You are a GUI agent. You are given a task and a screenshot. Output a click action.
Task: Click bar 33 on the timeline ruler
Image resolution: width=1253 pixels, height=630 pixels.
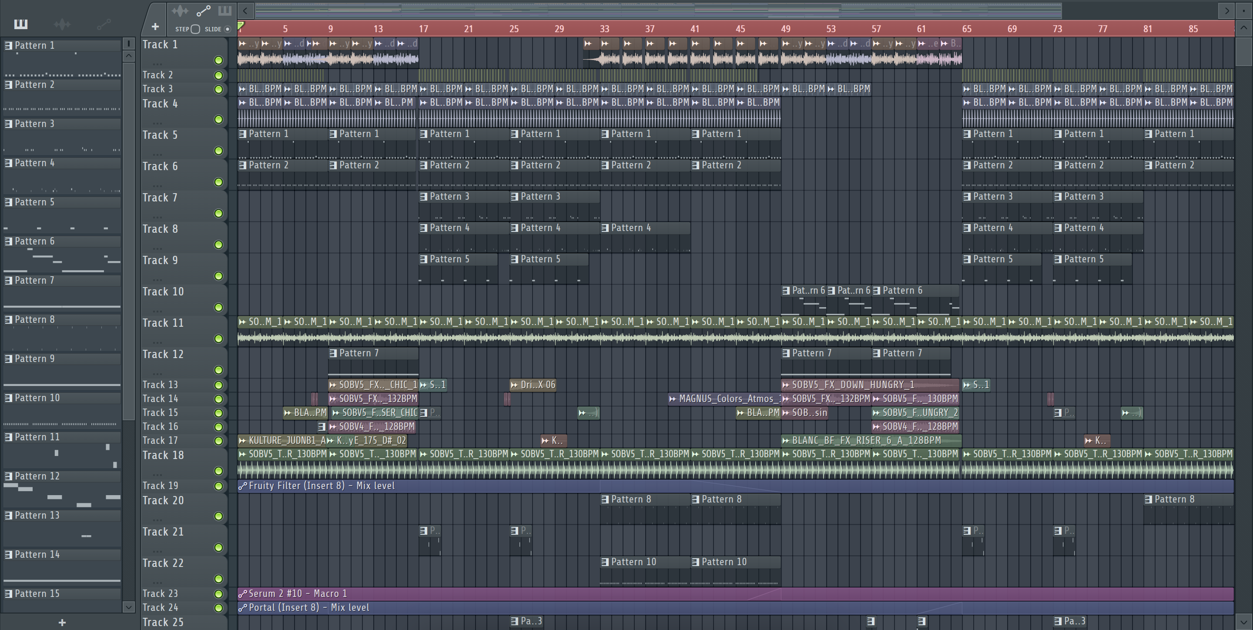[605, 29]
